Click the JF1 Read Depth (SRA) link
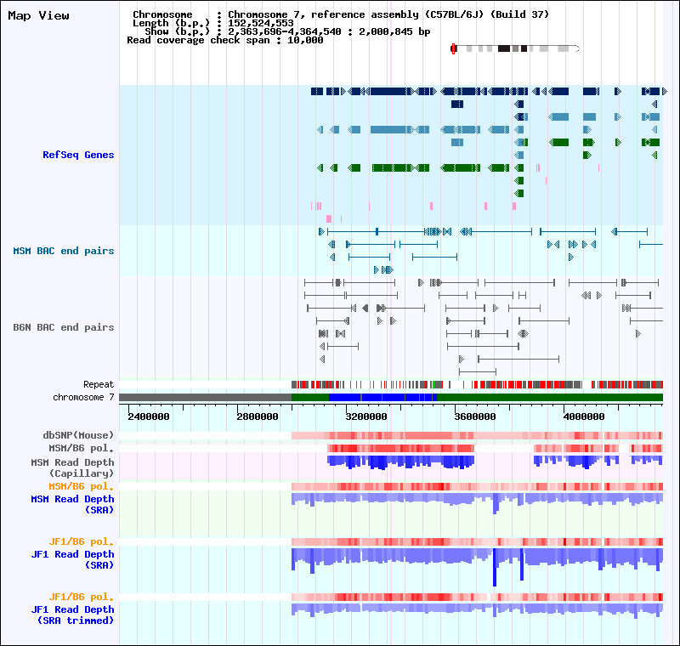The width and height of the screenshot is (680, 646). point(72,559)
